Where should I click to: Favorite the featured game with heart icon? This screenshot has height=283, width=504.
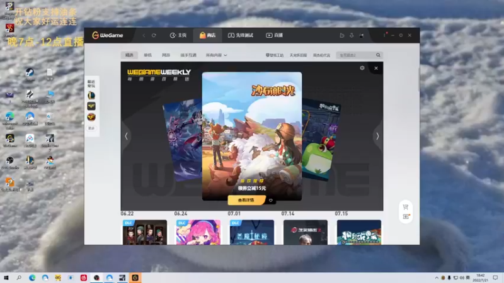271,201
